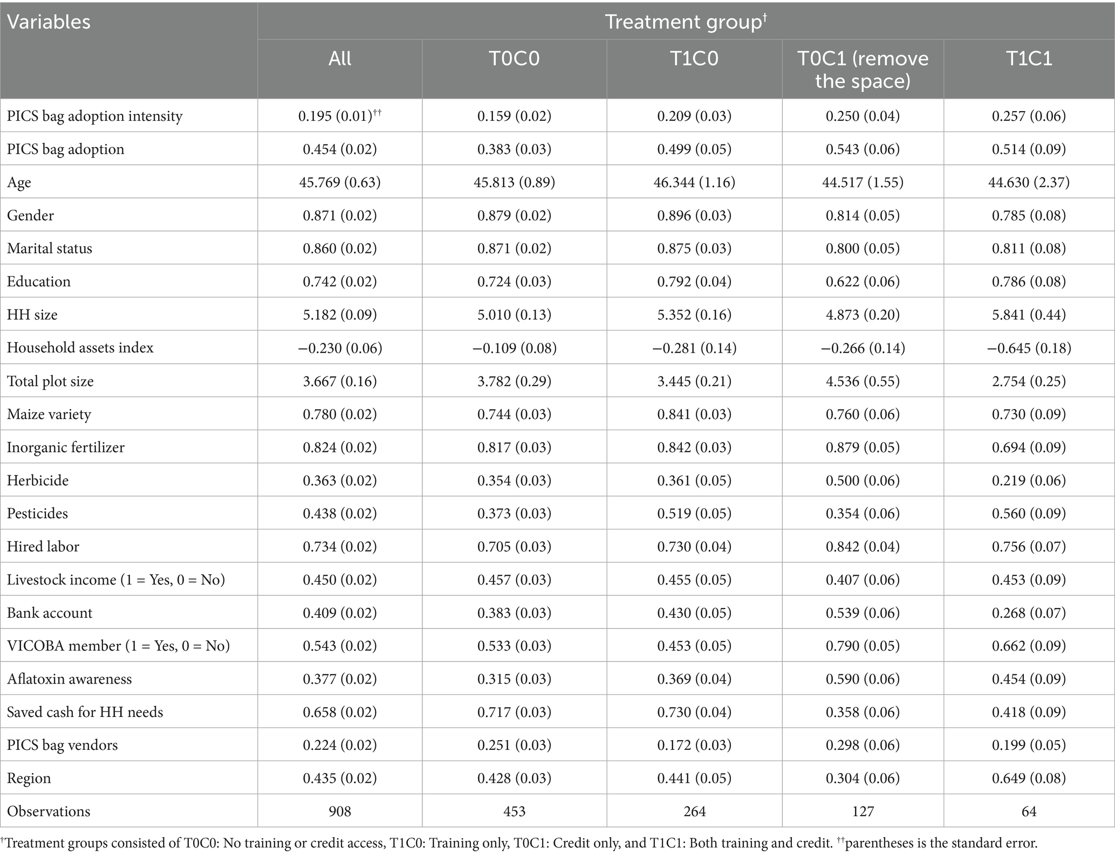
Task: Select the HH size value 5.841 (0.44)
Action: (x=1029, y=315)
